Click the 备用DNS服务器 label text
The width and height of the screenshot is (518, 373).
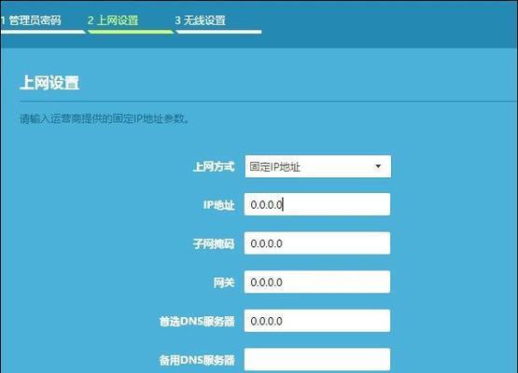(197, 360)
